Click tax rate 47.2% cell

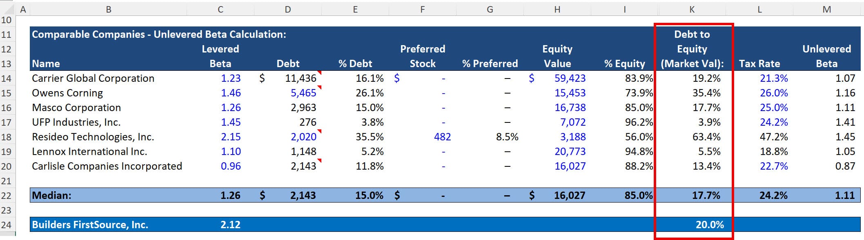tap(774, 137)
